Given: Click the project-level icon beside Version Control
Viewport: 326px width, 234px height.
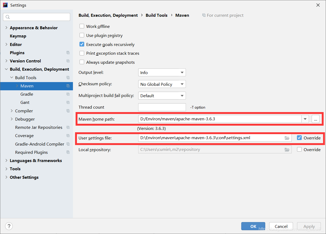Looking at the screenshot, I should click(x=68, y=61).
